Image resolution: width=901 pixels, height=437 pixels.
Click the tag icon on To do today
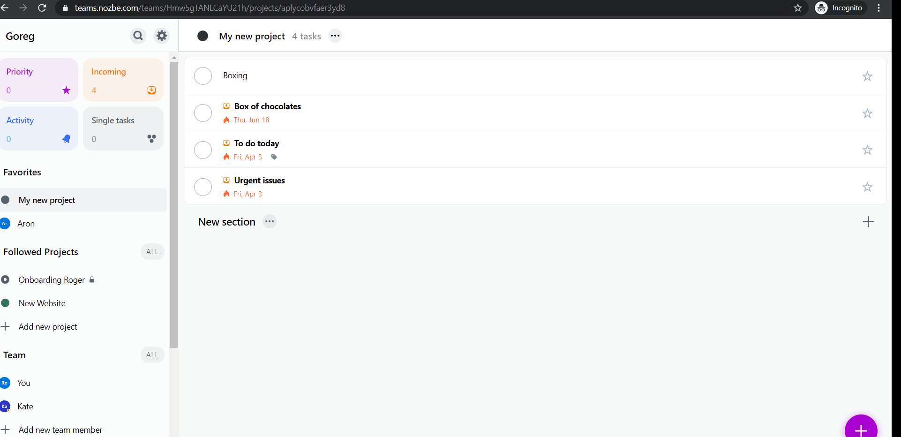[x=274, y=157]
